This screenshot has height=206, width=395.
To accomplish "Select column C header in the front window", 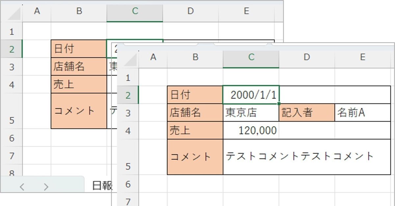I will [x=251, y=57].
